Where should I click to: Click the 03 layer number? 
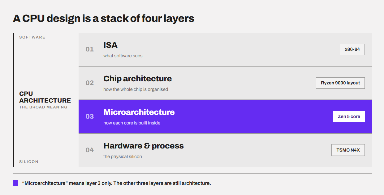(90, 116)
